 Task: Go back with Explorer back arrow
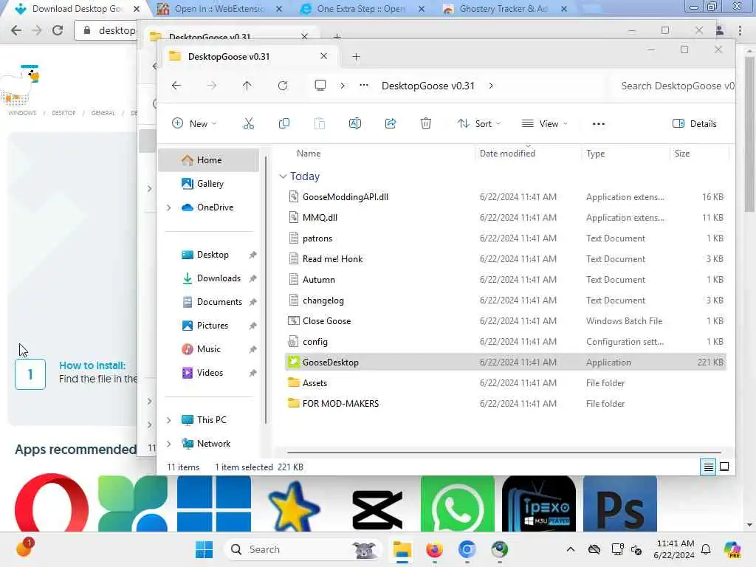click(x=176, y=86)
